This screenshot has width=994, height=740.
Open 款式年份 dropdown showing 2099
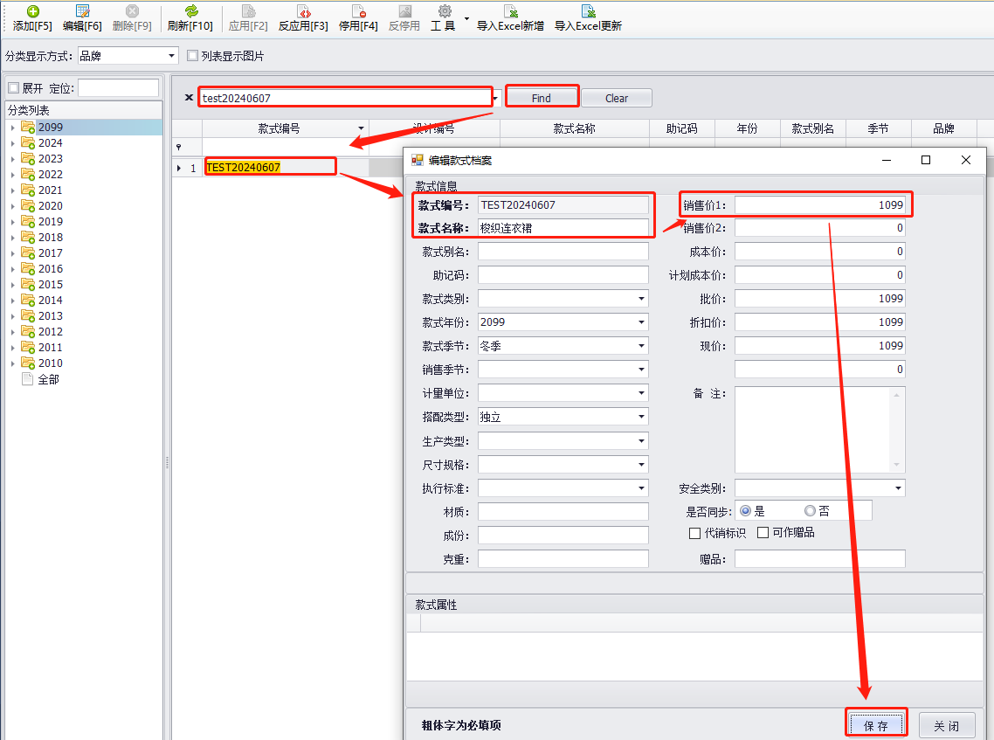(641, 322)
